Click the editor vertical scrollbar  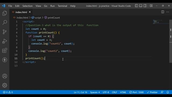coord(171,41)
